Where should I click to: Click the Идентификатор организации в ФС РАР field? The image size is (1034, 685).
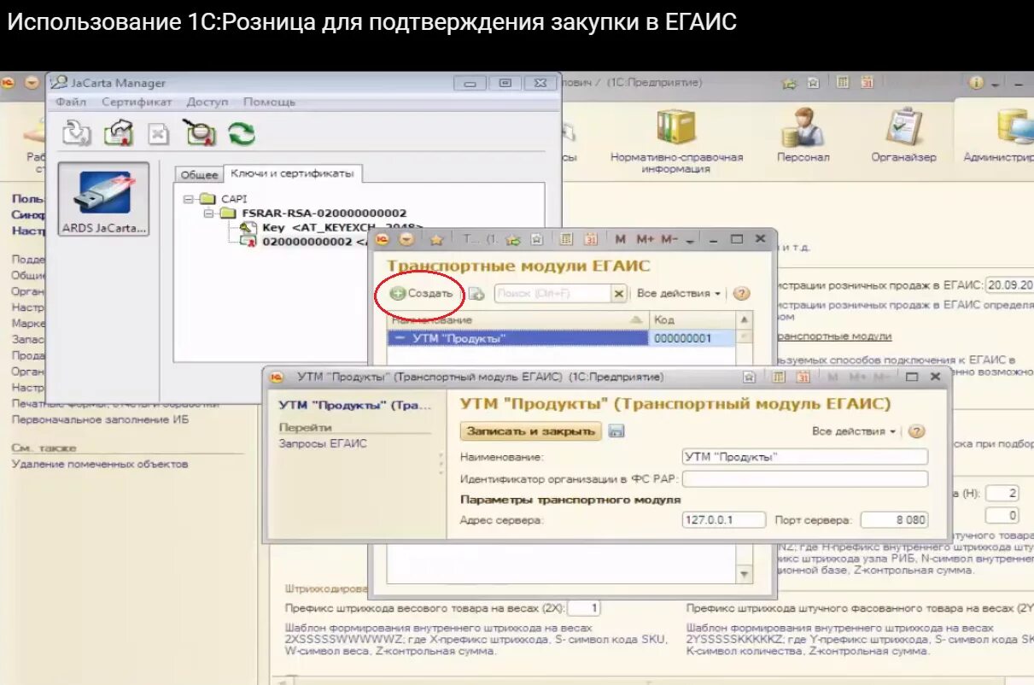pyautogui.click(x=804, y=479)
